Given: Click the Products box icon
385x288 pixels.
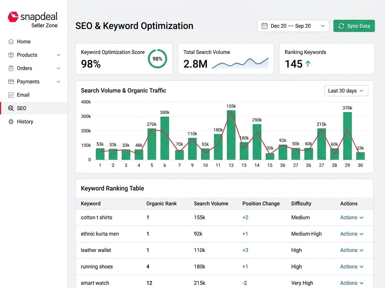Looking at the screenshot, I should [x=11, y=55].
